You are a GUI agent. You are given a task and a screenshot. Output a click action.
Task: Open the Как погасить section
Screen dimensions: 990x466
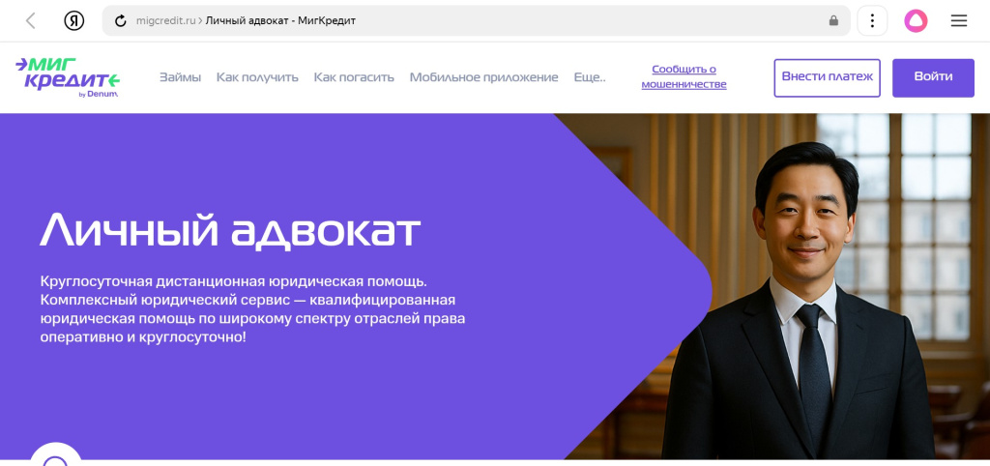pyautogui.click(x=354, y=77)
